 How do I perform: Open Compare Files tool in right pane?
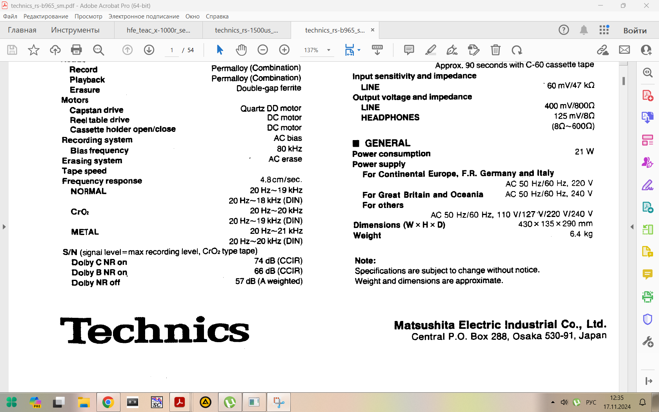[x=648, y=229]
